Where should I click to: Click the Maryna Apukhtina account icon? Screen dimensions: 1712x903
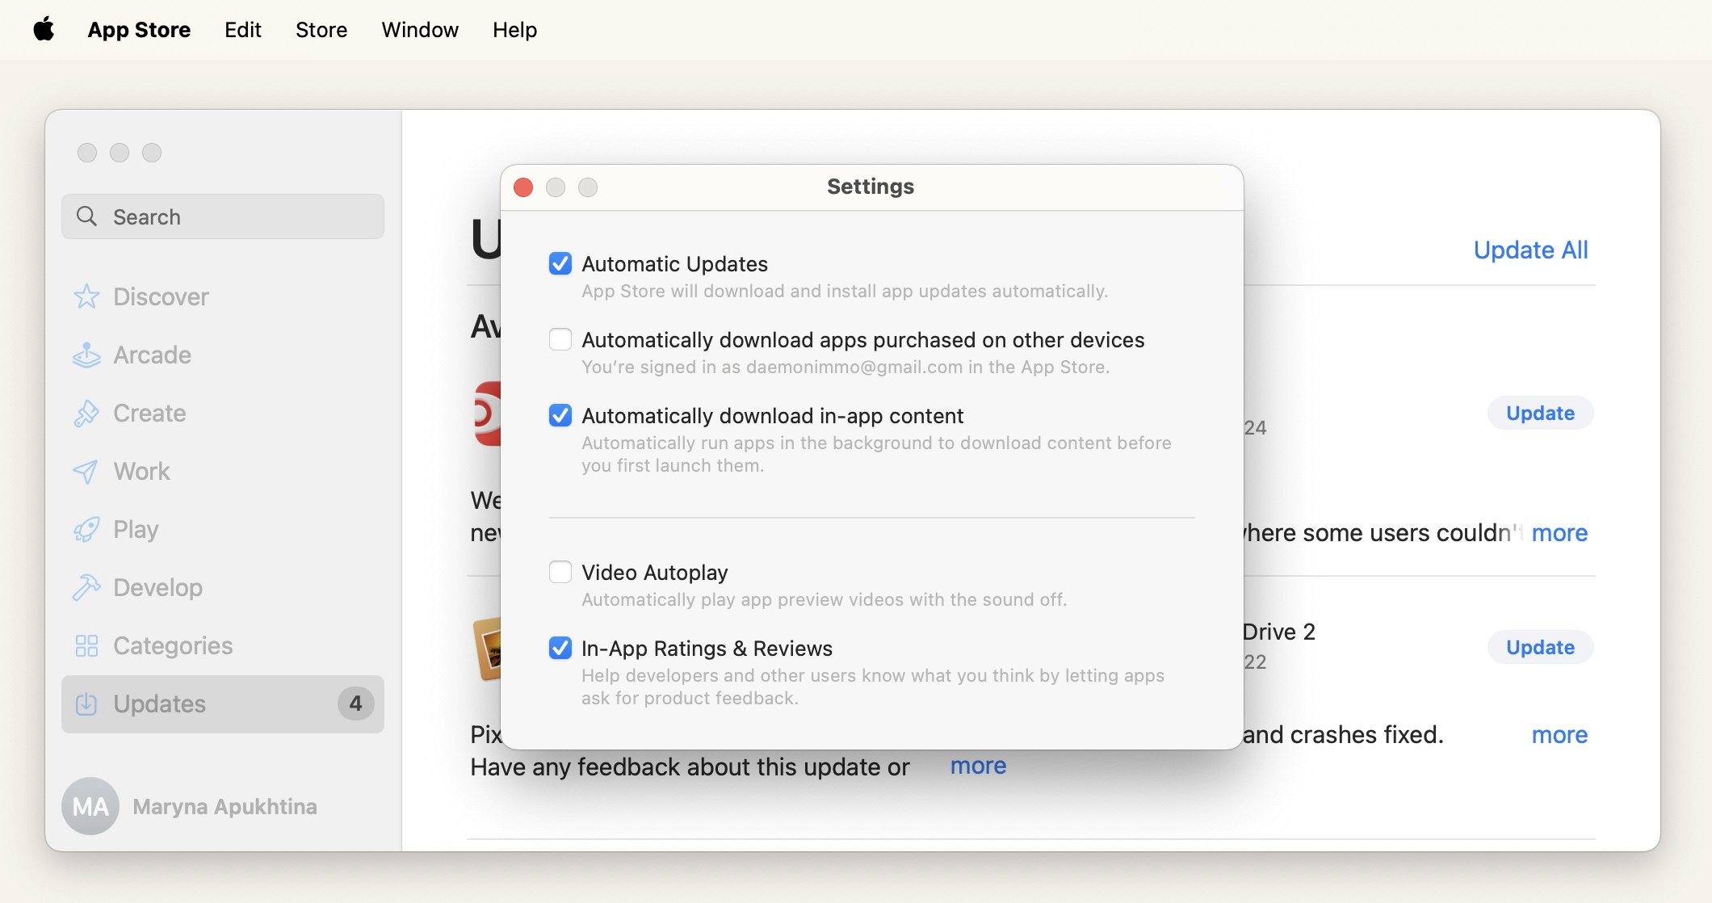click(88, 805)
